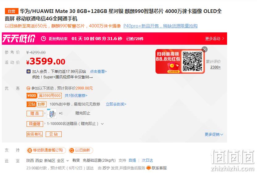View the 2300+ cumulative reviews
This screenshot has width=257, height=174.
215,67
